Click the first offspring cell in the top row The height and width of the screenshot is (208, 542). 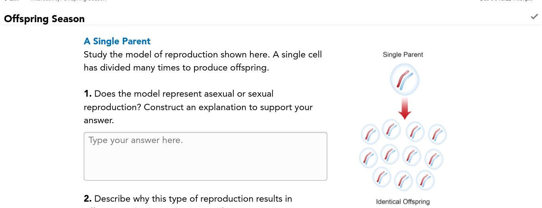[x=371, y=134]
